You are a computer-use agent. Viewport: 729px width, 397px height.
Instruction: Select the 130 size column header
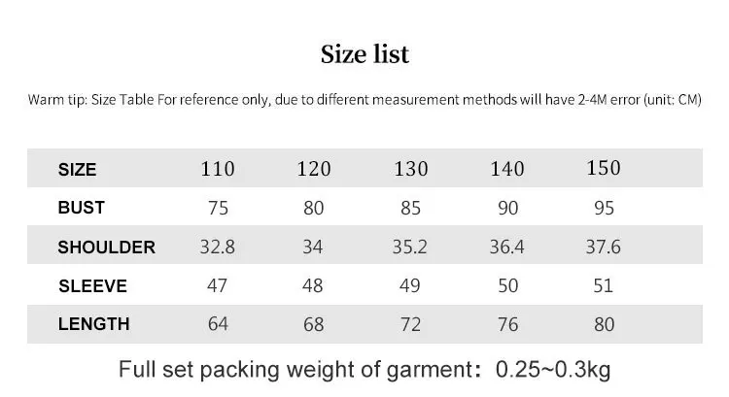pos(411,169)
